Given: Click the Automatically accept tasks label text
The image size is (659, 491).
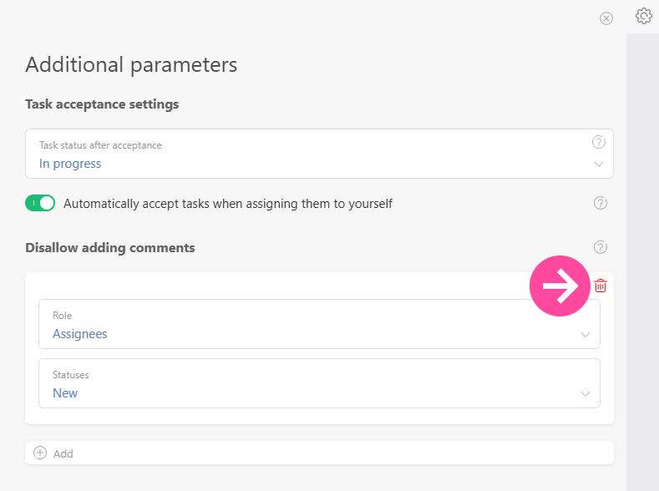Looking at the screenshot, I should pyautogui.click(x=227, y=203).
